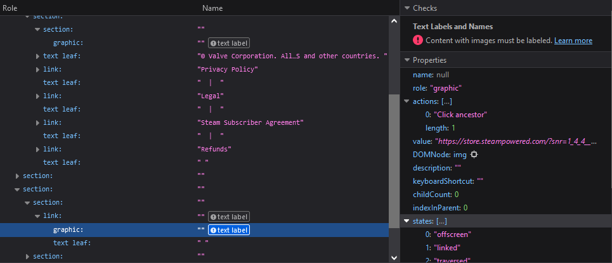The width and height of the screenshot is (612, 263).
Task: Click the indexInParent: 0 property
Action: click(440, 208)
